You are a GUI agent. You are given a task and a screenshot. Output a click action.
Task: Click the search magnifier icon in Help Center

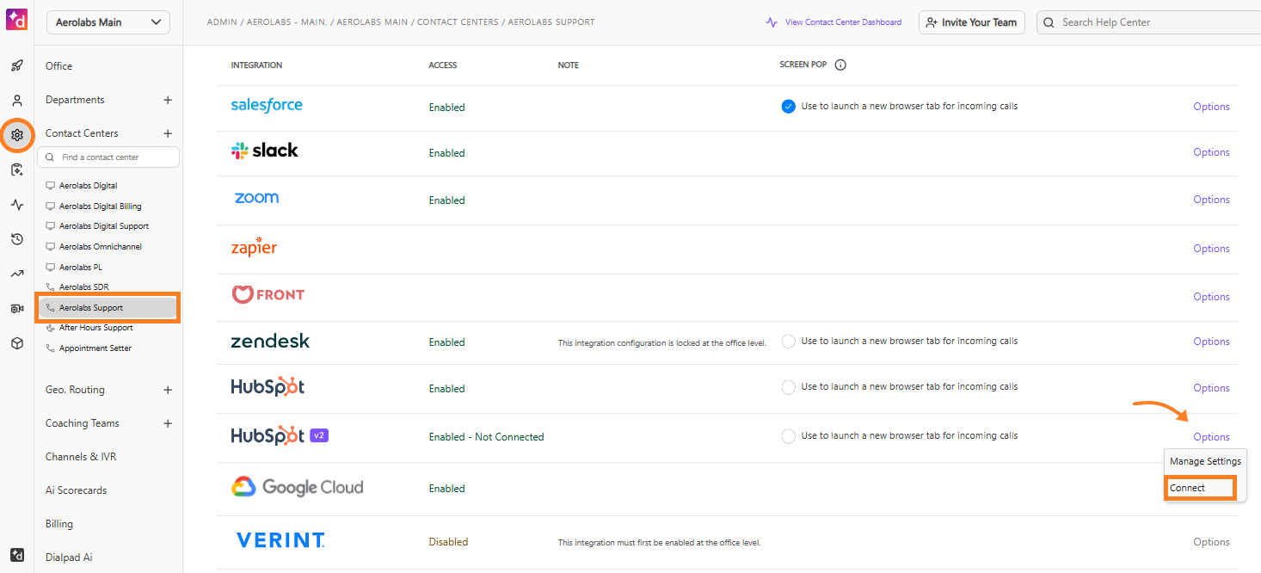pyautogui.click(x=1050, y=22)
